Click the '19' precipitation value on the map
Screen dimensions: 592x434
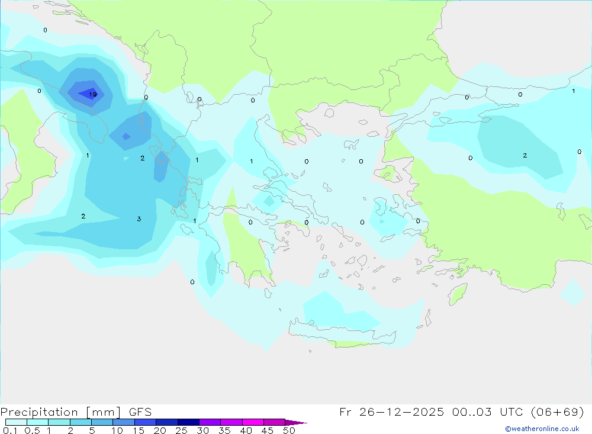(x=93, y=94)
